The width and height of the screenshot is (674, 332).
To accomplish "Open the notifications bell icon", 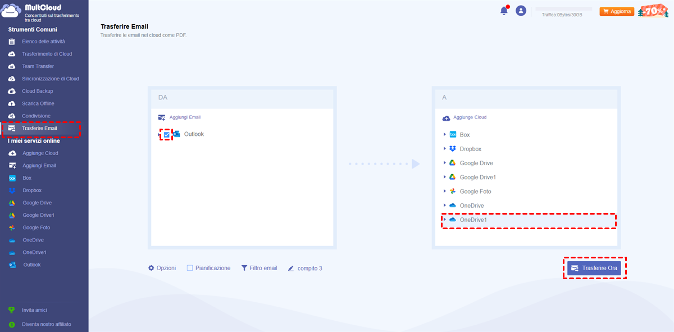I will tap(504, 11).
